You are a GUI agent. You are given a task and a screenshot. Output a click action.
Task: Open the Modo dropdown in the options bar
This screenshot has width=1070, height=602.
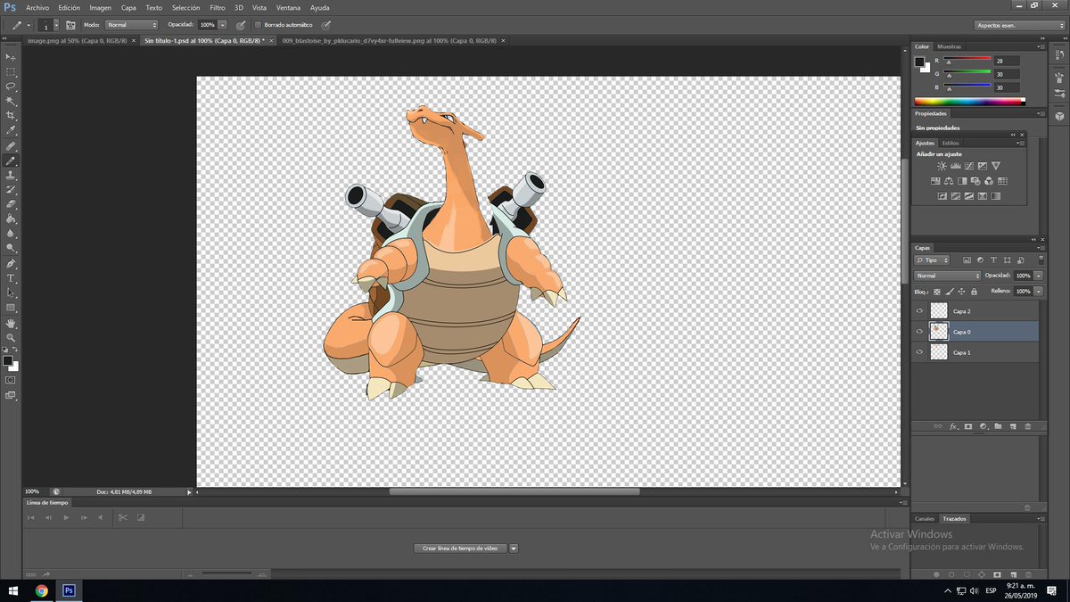click(131, 25)
